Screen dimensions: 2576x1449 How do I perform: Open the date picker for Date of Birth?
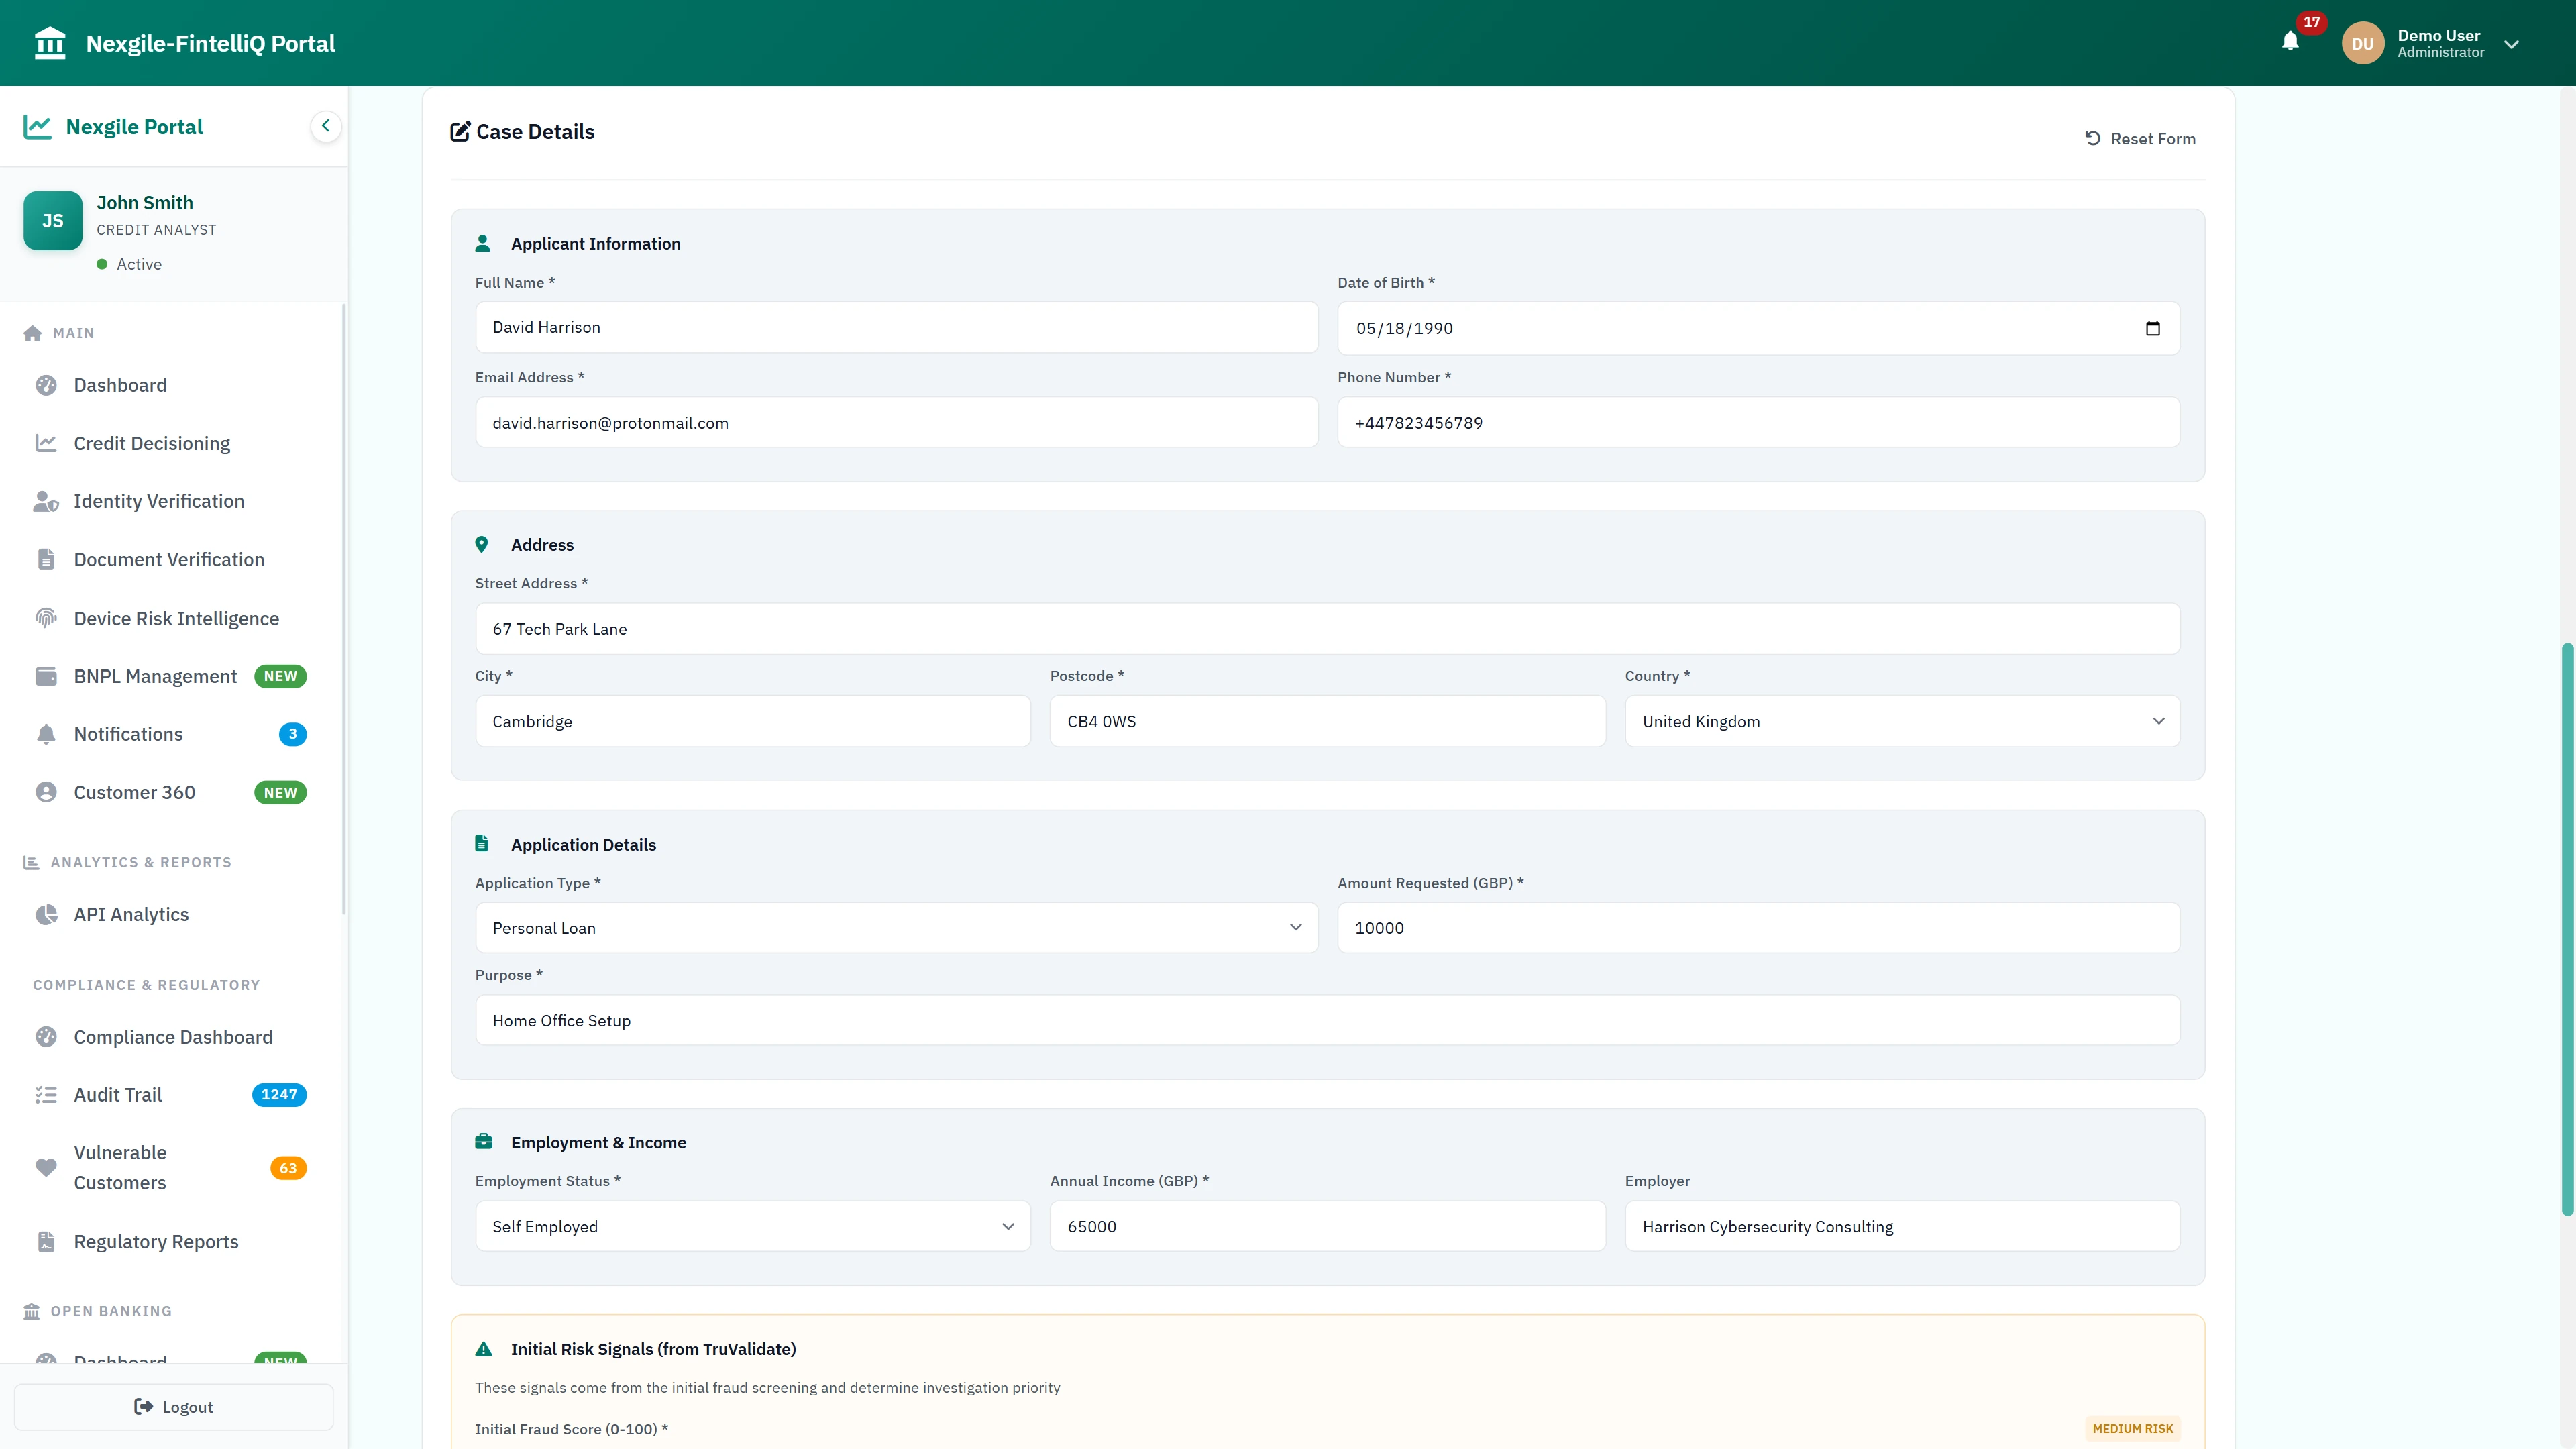click(x=2152, y=328)
